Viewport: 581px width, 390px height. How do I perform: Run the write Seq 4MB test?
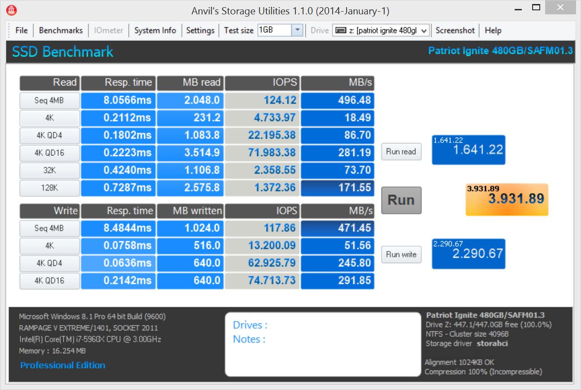[49, 228]
